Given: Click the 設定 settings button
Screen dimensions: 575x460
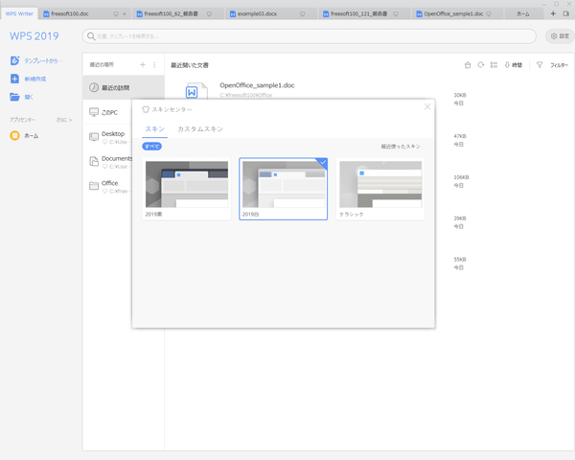Looking at the screenshot, I should pyautogui.click(x=560, y=36).
